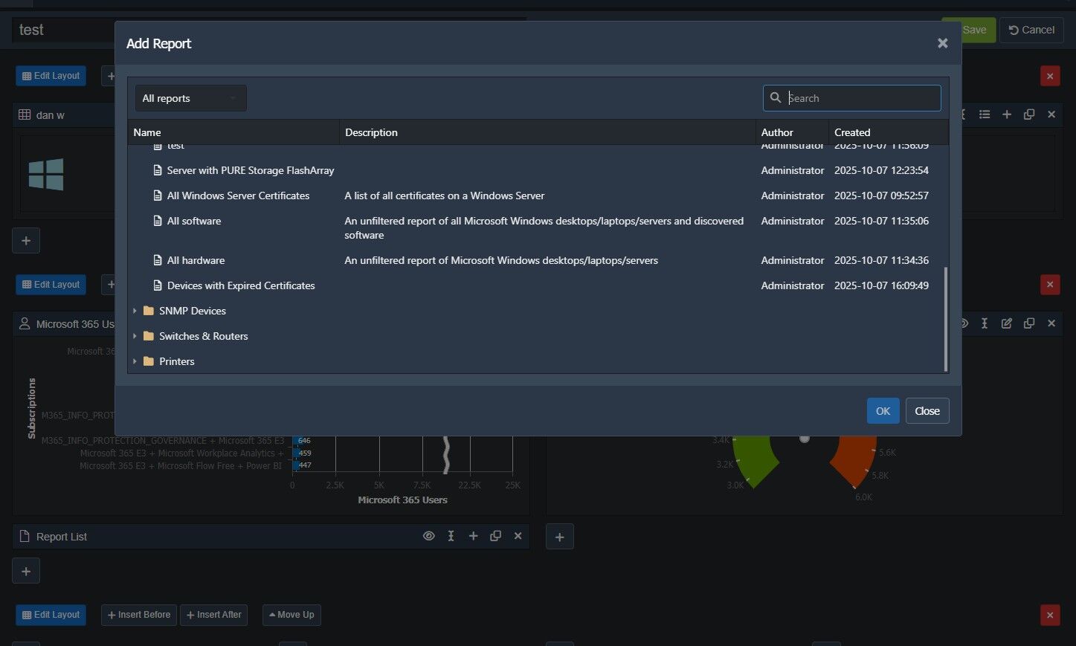Image resolution: width=1076 pixels, height=646 pixels.
Task: Select the Printers folder name
Action: (177, 361)
